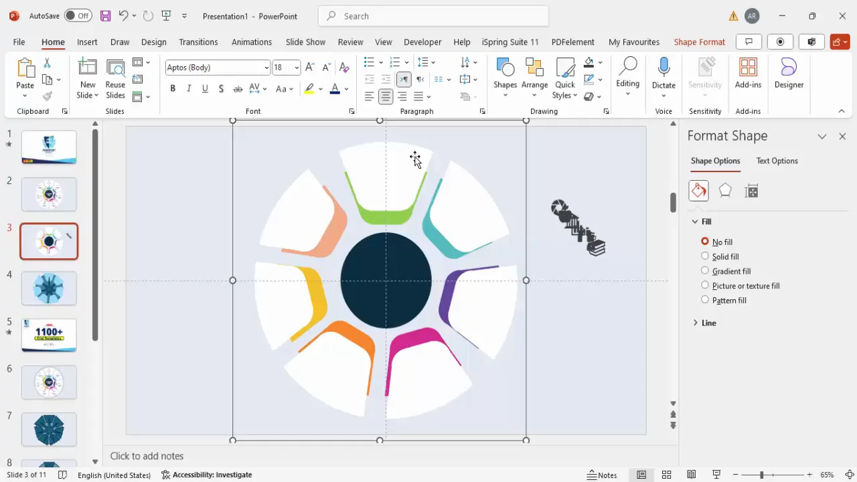Screen dimensions: 857x482
Task: Toggle Bold formatting
Action: tap(173, 88)
